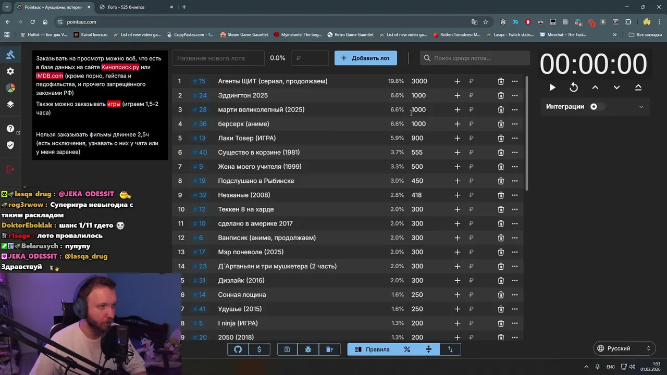Image resolution: width=667 pixels, height=375 pixels.
Task: Decrease timer with the down chevron
Action: click(x=616, y=87)
